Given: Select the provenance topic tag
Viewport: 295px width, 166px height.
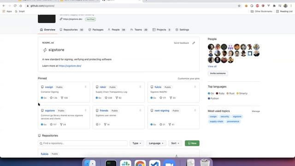Looking at the screenshot, I should 233,121.
